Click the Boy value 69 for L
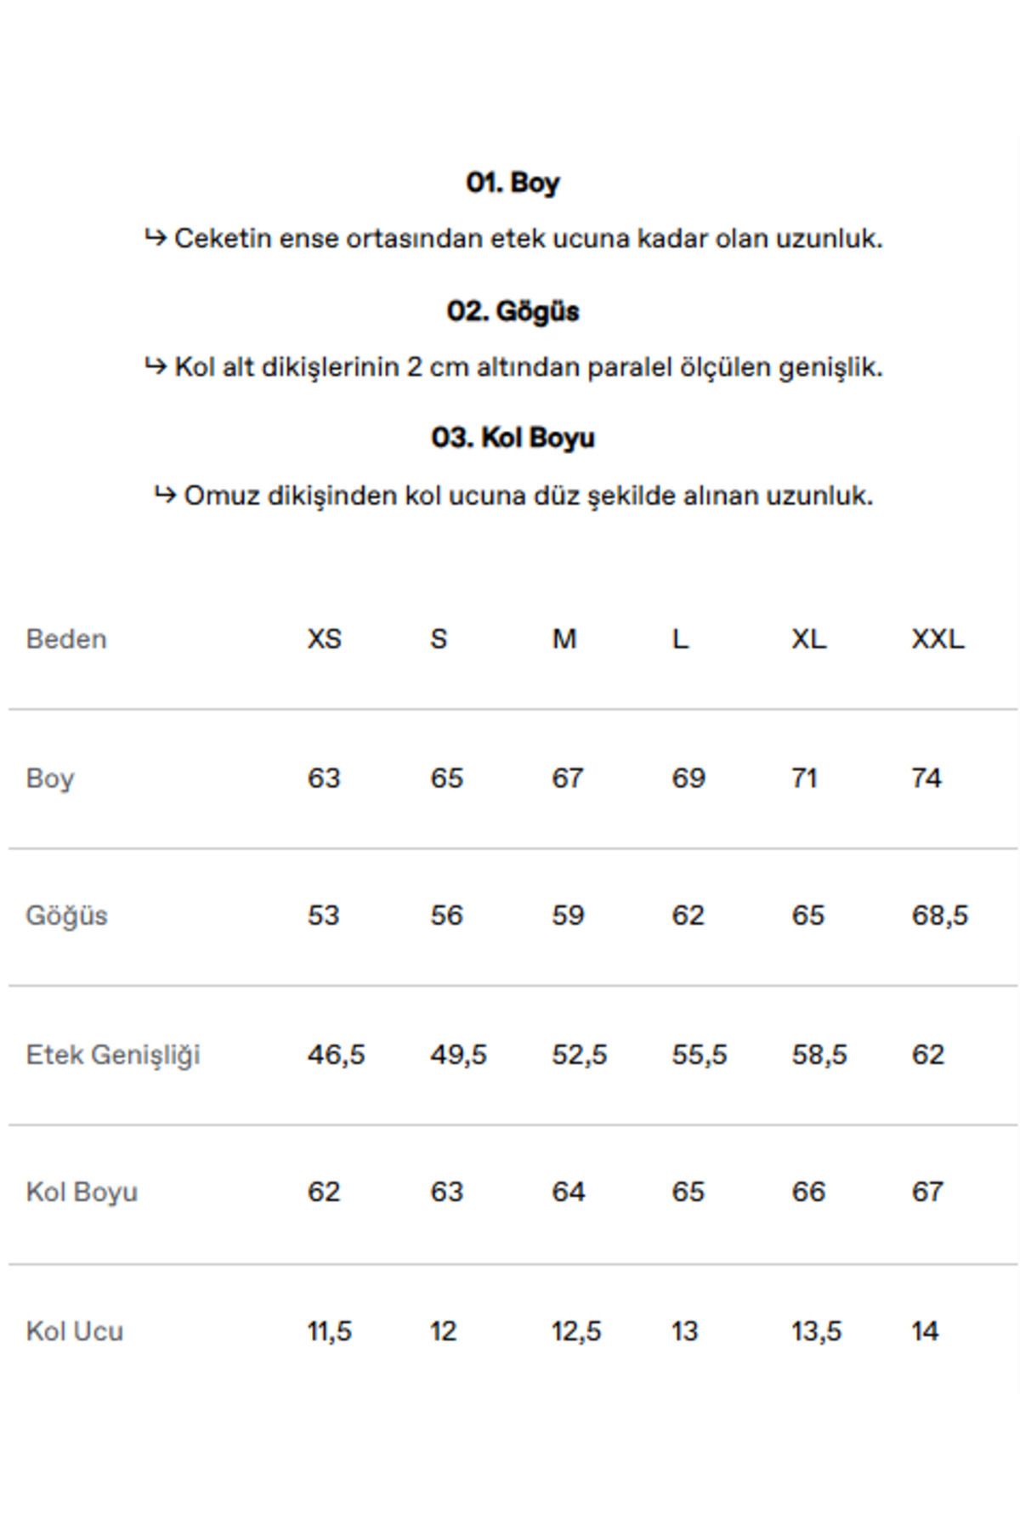 (688, 778)
